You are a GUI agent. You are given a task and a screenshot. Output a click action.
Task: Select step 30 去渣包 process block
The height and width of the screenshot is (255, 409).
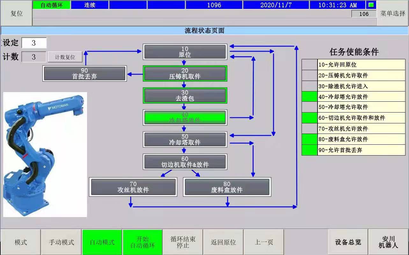point(185,96)
